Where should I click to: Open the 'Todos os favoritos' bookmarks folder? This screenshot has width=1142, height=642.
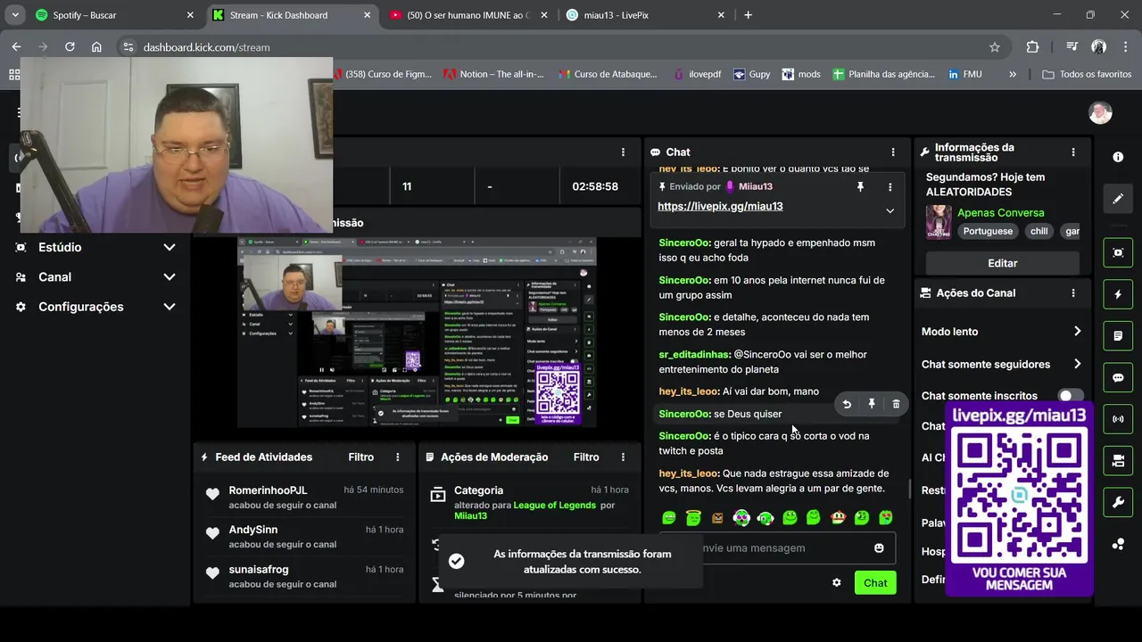pos(1087,74)
